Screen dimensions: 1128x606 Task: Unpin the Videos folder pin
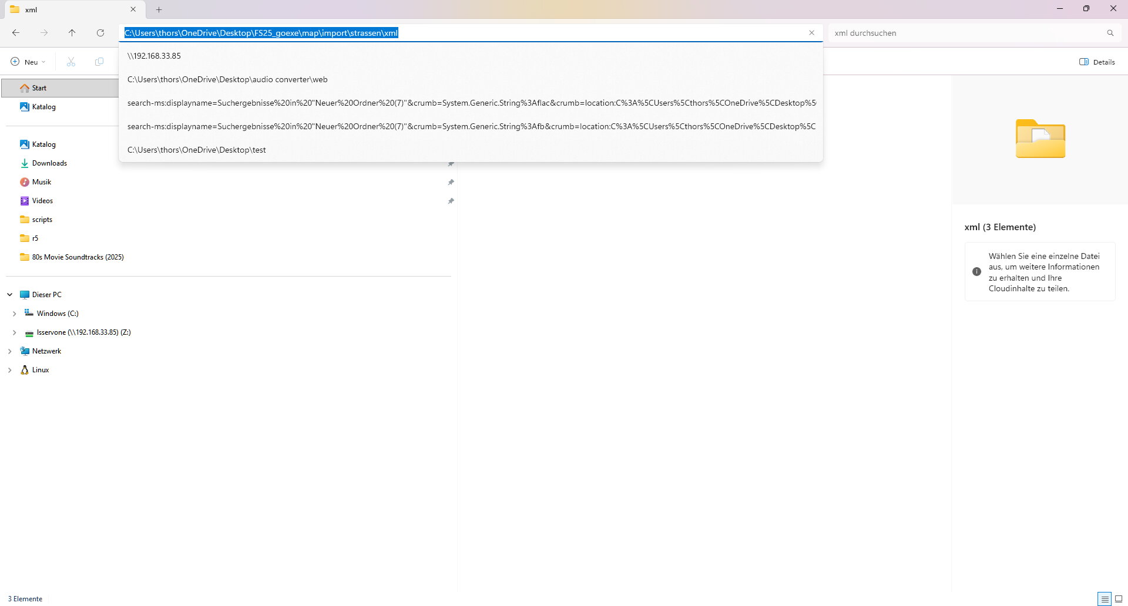pyautogui.click(x=451, y=201)
